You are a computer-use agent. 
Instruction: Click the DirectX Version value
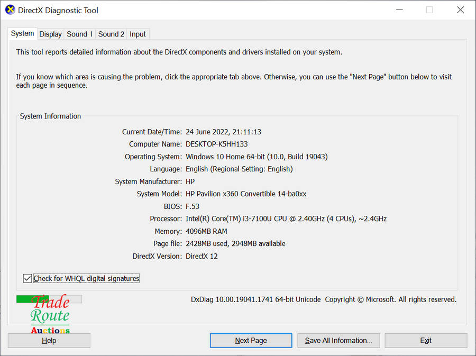[202, 256]
